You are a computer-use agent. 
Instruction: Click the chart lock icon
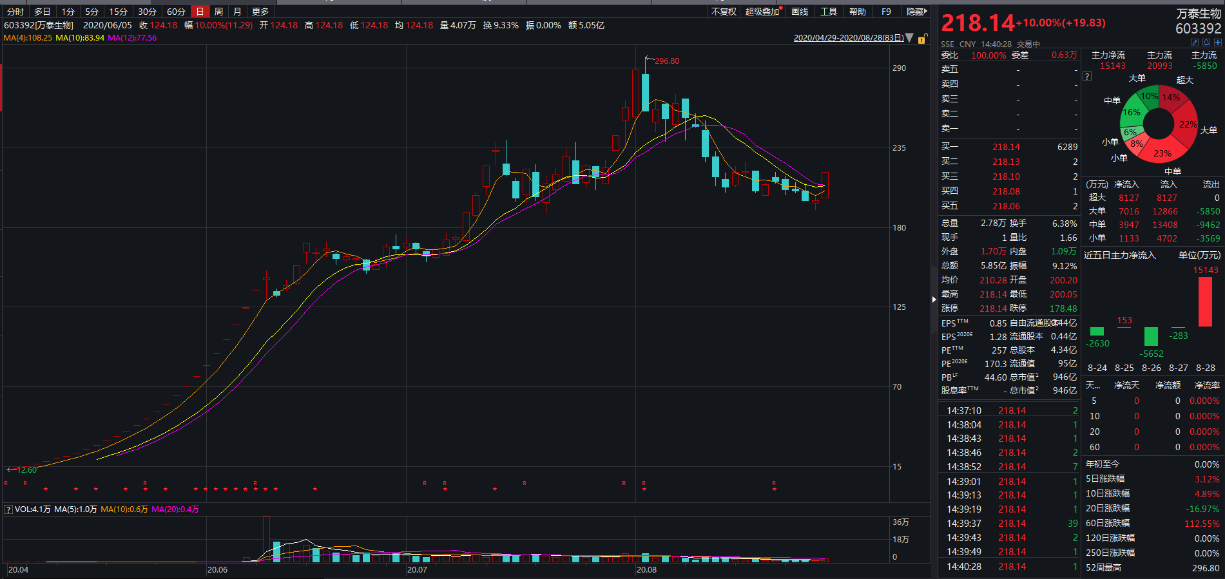(922, 39)
